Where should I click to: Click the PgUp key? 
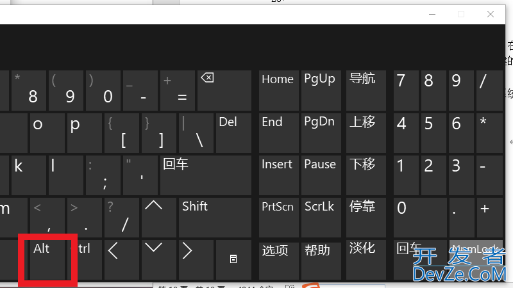click(x=321, y=91)
